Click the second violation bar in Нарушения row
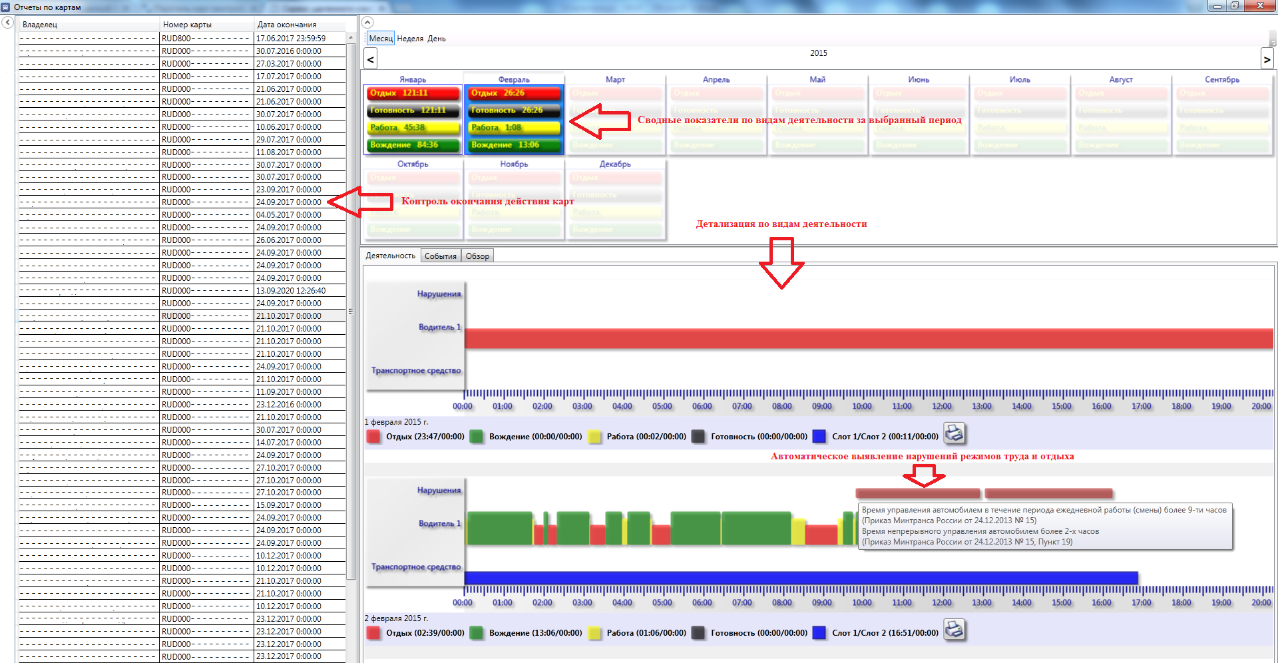This screenshot has height=663, width=1278. [1048, 494]
